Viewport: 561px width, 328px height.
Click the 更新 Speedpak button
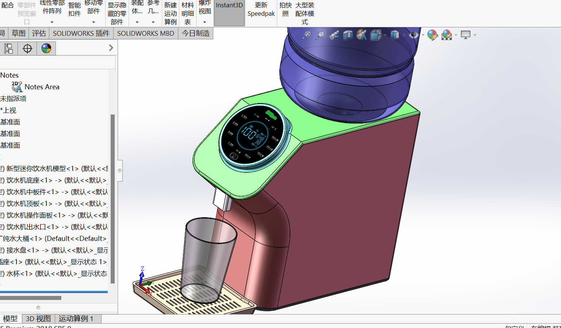coord(261,9)
